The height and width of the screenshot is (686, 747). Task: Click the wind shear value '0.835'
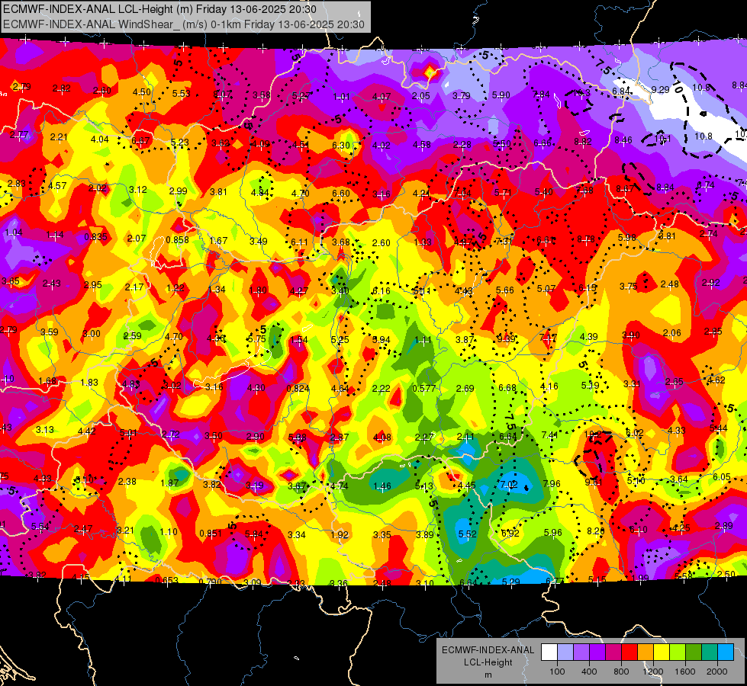point(95,237)
